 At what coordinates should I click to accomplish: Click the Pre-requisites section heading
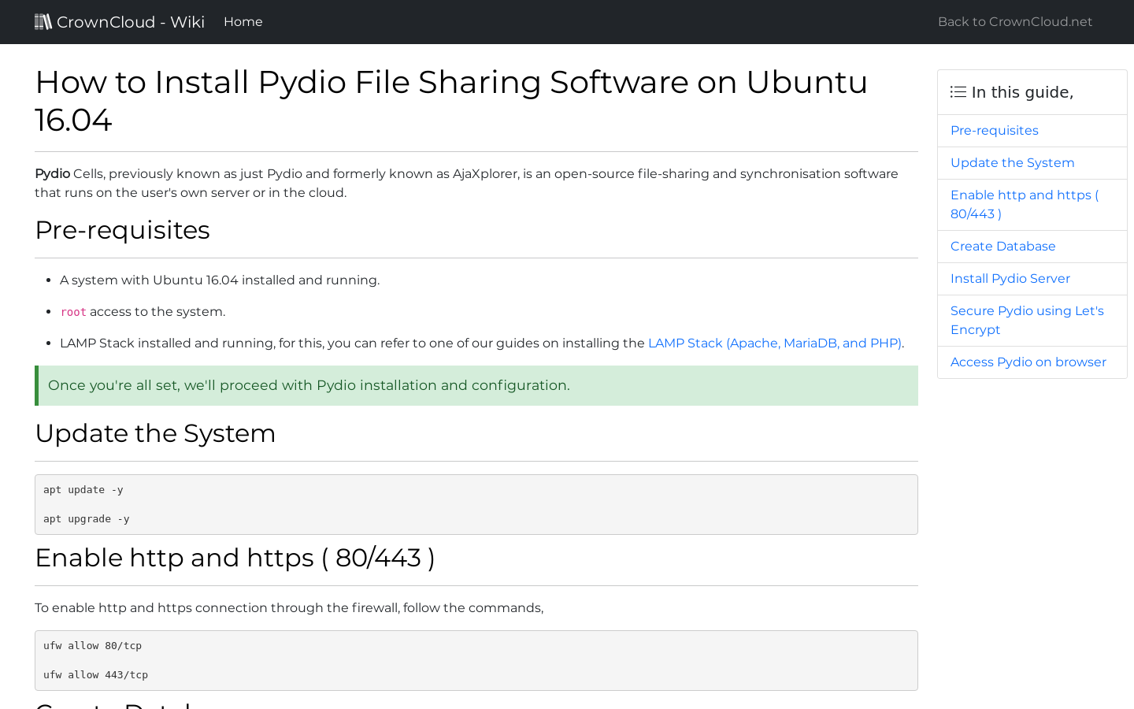pyautogui.click(x=122, y=230)
